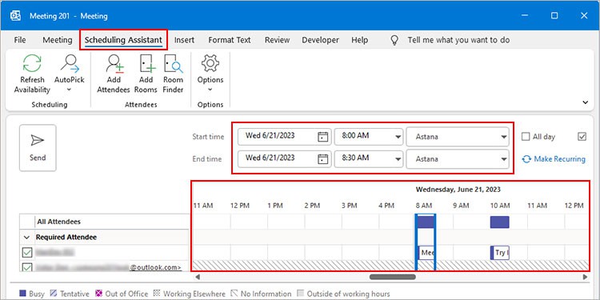The height and width of the screenshot is (300, 600).
Task: Select the 'Mee' appointment at 8 AM
Action: (426, 253)
